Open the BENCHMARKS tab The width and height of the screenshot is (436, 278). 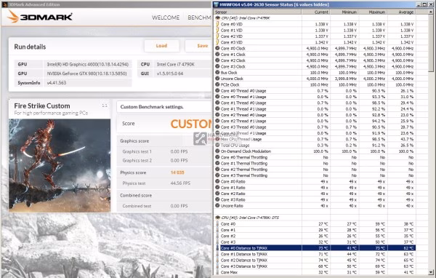(x=199, y=17)
